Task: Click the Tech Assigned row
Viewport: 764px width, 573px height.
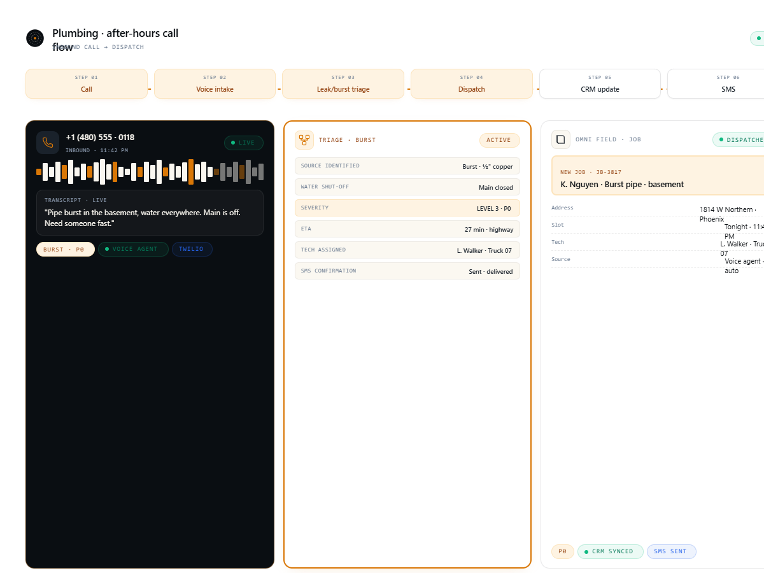Action: [407, 250]
